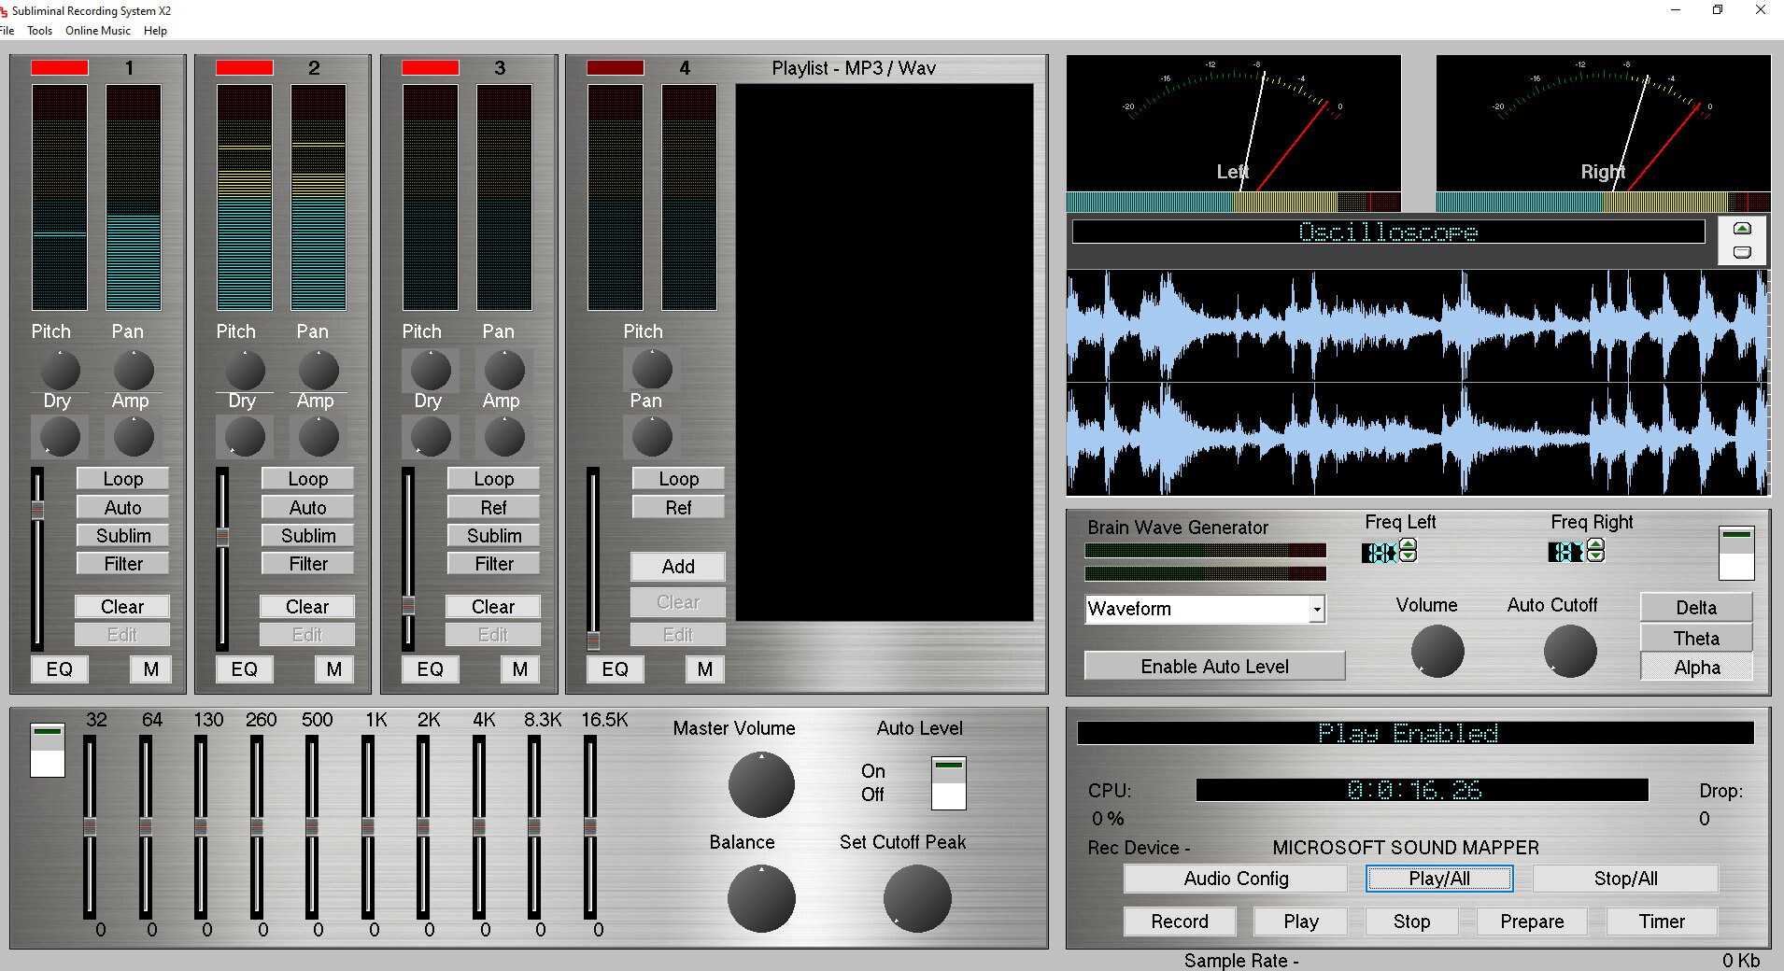Mute channel 1 with M button
Image resolution: width=1784 pixels, height=971 pixels.
click(x=150, y=668)
